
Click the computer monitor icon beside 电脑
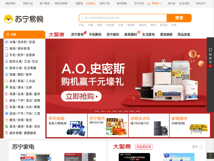[6, 75]
